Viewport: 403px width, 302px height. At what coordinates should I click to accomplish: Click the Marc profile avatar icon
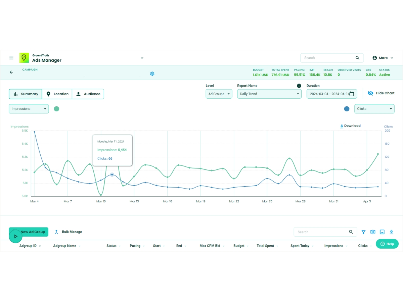coord(375,58)
